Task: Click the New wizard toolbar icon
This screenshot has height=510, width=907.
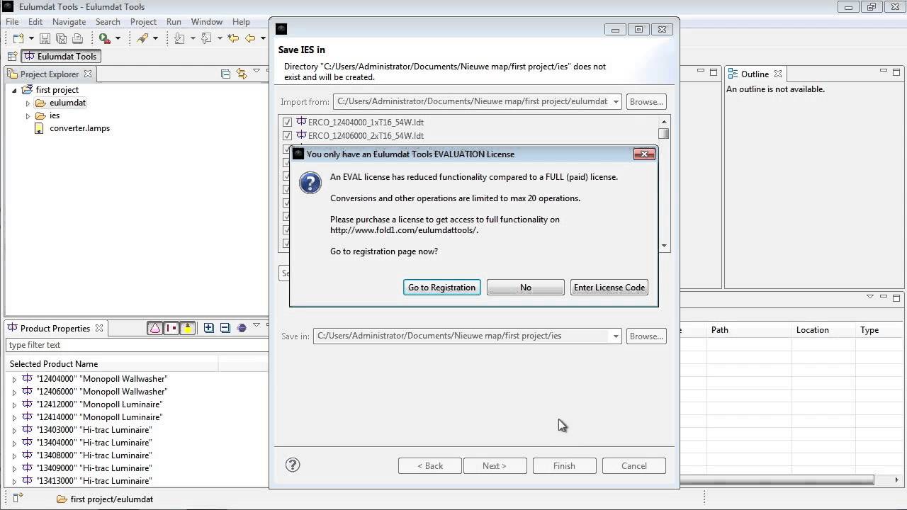Action: pyautogui.click(x=18, y=38)
